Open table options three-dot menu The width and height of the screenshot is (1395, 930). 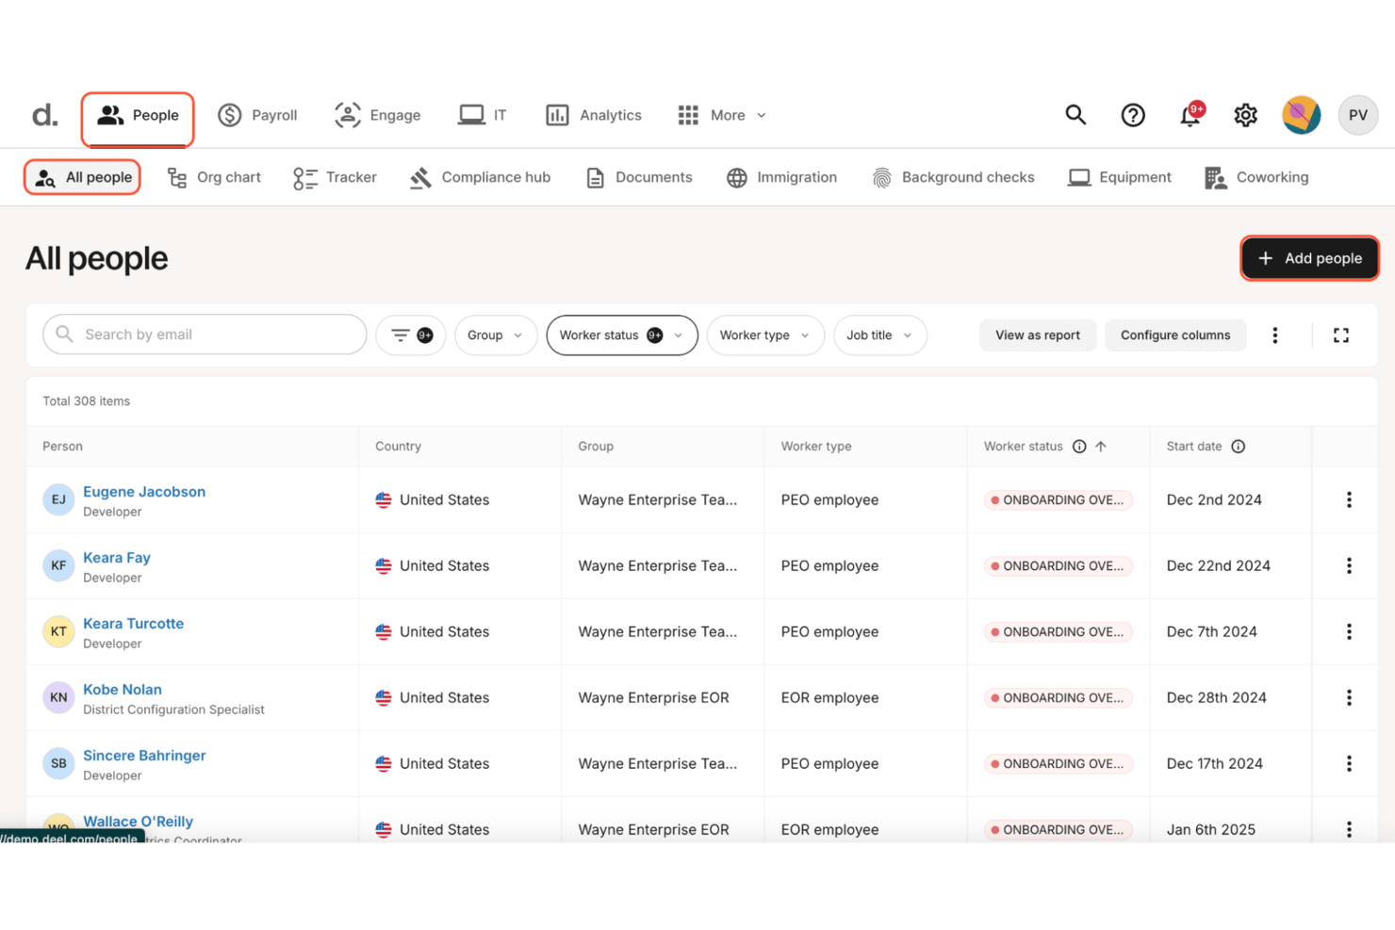[1275, 335]
